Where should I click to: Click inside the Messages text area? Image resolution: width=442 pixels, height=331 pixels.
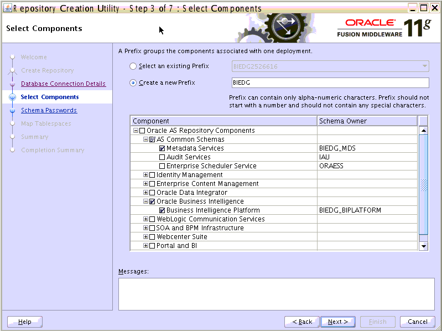(276, 294)
